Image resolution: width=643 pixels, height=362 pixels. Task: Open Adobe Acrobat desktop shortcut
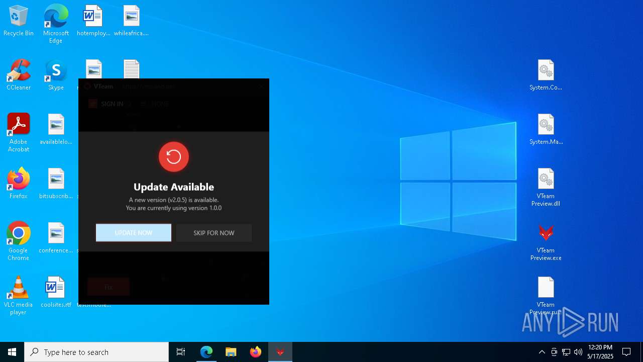coord(19,133)
